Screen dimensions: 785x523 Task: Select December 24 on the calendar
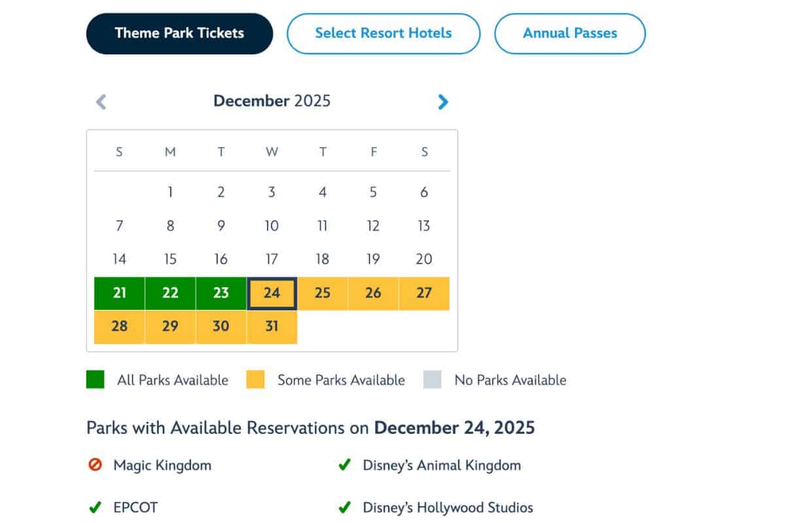(x=271, y=293)
